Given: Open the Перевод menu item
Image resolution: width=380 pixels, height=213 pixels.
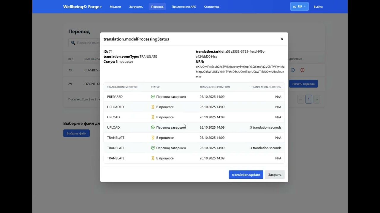Looking at the screenshot, I should pos(157,7).
